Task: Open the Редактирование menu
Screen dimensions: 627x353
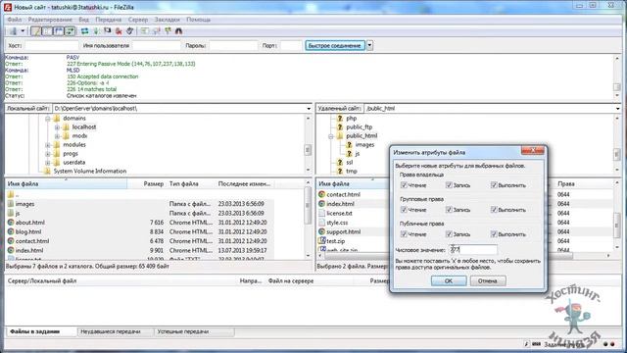Action: 50,20
